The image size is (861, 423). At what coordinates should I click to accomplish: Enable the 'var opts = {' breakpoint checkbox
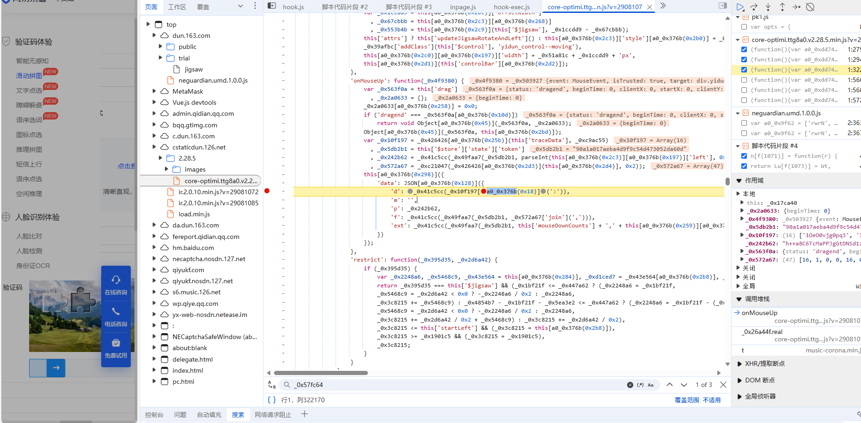pos(744,27)
